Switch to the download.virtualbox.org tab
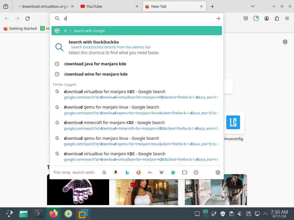The image size is (294, 220). (44, 6)
